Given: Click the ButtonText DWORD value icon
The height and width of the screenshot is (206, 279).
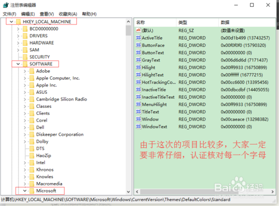Looking at the screenshot, I should 138,52.
